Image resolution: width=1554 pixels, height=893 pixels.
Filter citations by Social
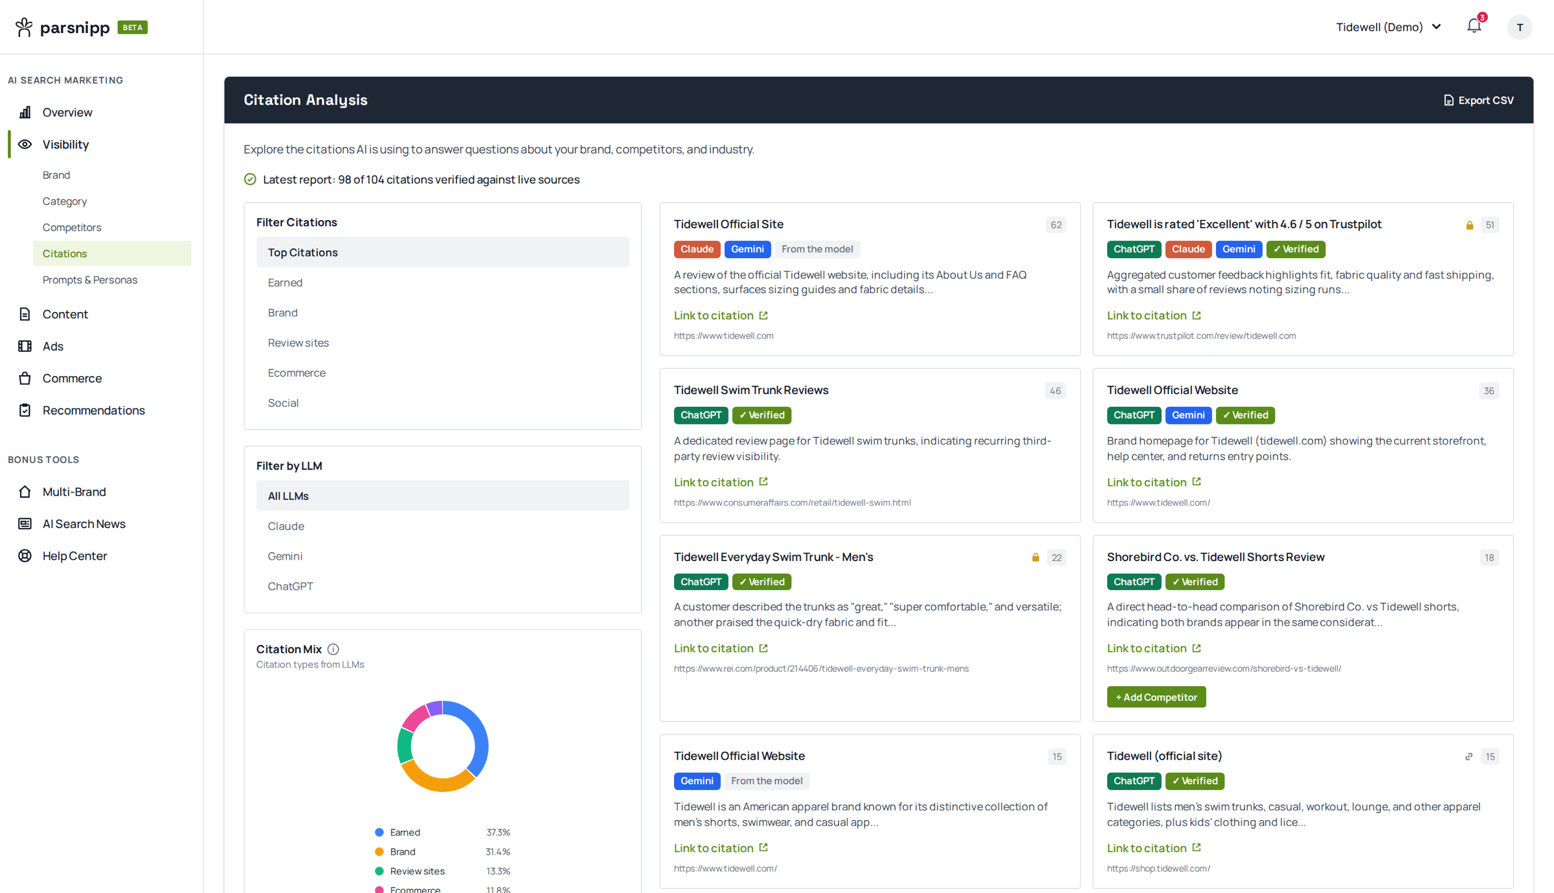442,402
